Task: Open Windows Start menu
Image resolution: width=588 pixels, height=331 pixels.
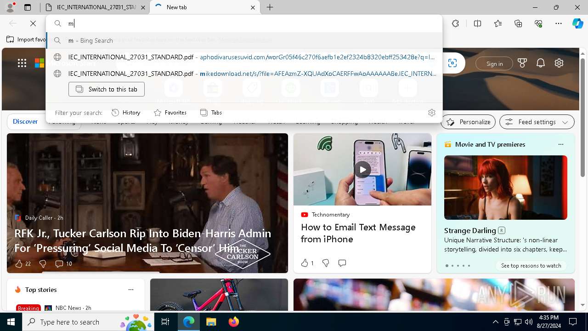Action: (x=11, y=322)
